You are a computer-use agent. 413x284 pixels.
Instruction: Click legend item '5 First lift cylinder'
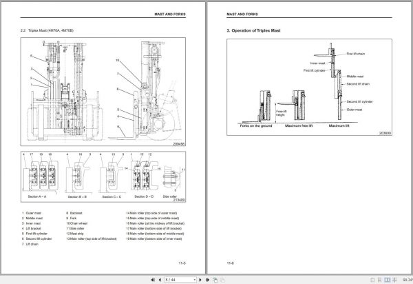click(34, 234)
